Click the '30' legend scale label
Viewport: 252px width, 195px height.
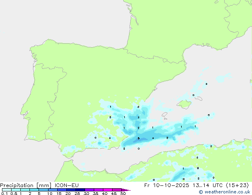pyautogui.click(x=86, y=193)
